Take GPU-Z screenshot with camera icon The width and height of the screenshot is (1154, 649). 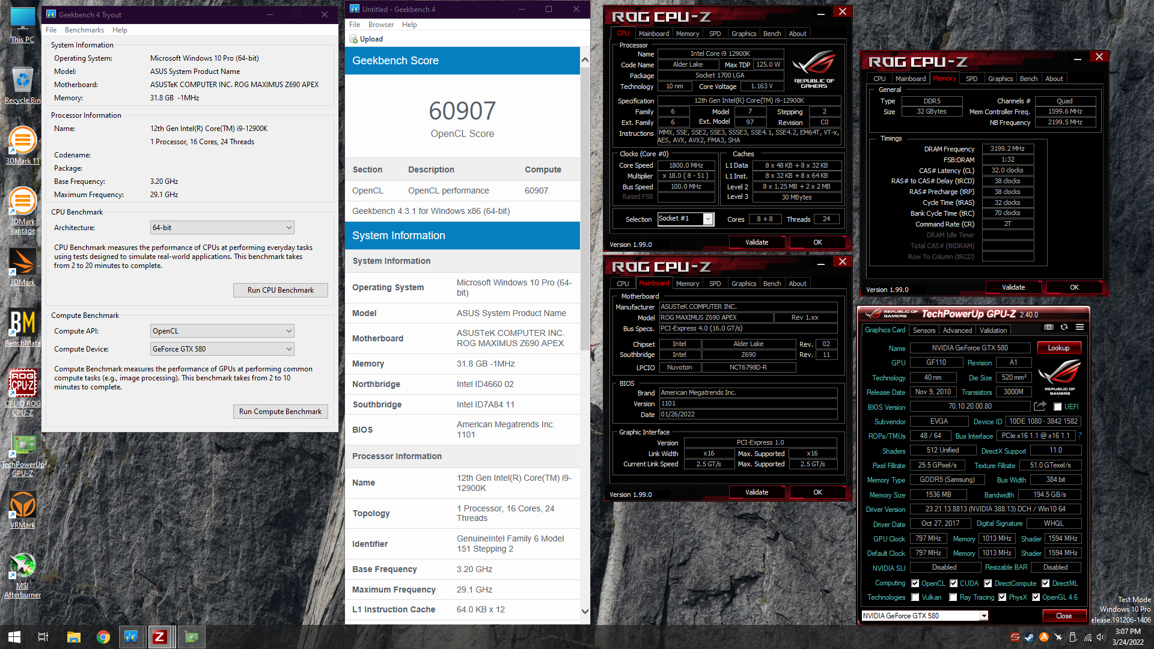click(x=1048, y=328)
